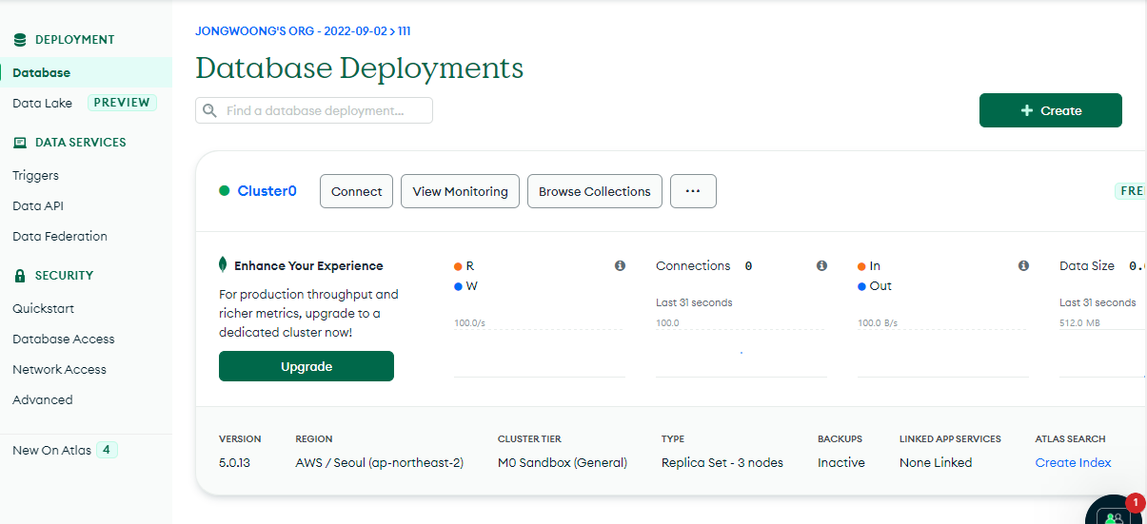Click the plus icon on Create button
The width and height of the screenshot is (1147, 524).
[x=1027, y=110]
